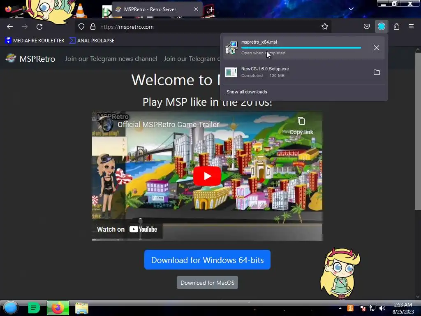The width and height of the screenshot is (421, 316).
Task: Show NewCP-1.6.0.Setup.exe in folder
Action: [x=377, y=72]
